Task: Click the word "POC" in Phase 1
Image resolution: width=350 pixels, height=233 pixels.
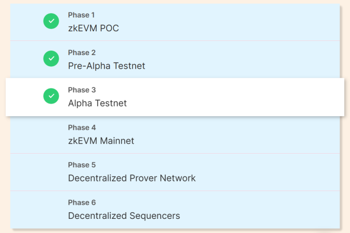Action: (x=109, y=28)
